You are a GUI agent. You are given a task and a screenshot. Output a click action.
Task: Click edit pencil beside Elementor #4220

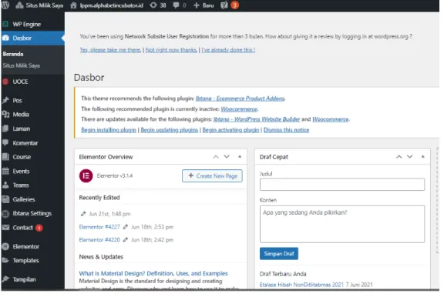pos(126,240)
